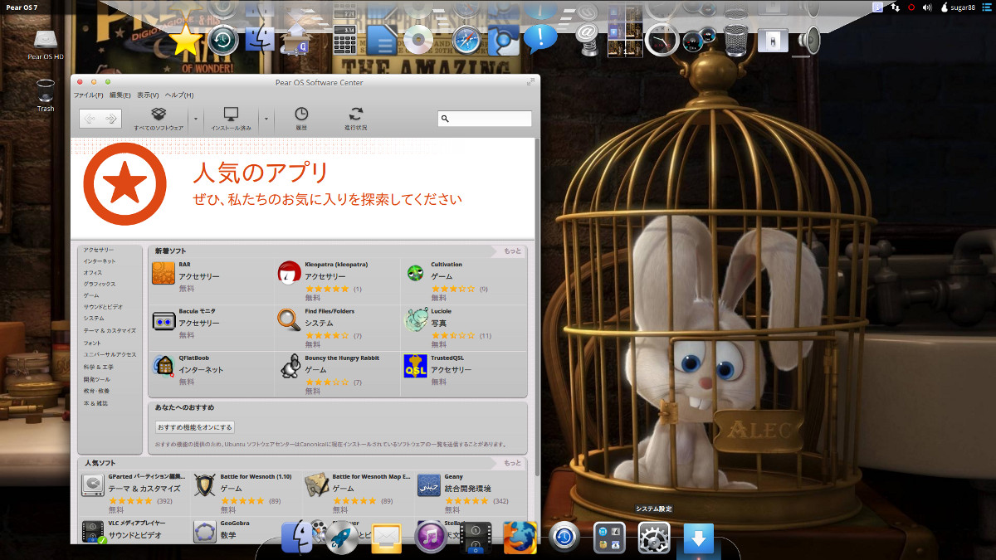
Task: Open the ファイル(F) menu
Action: 89,95
